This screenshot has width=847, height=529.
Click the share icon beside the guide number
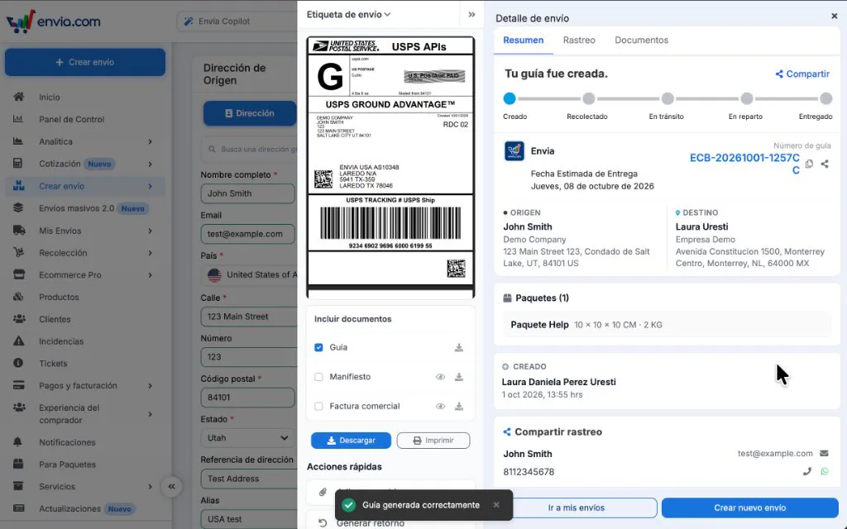(x=825, y=164)
